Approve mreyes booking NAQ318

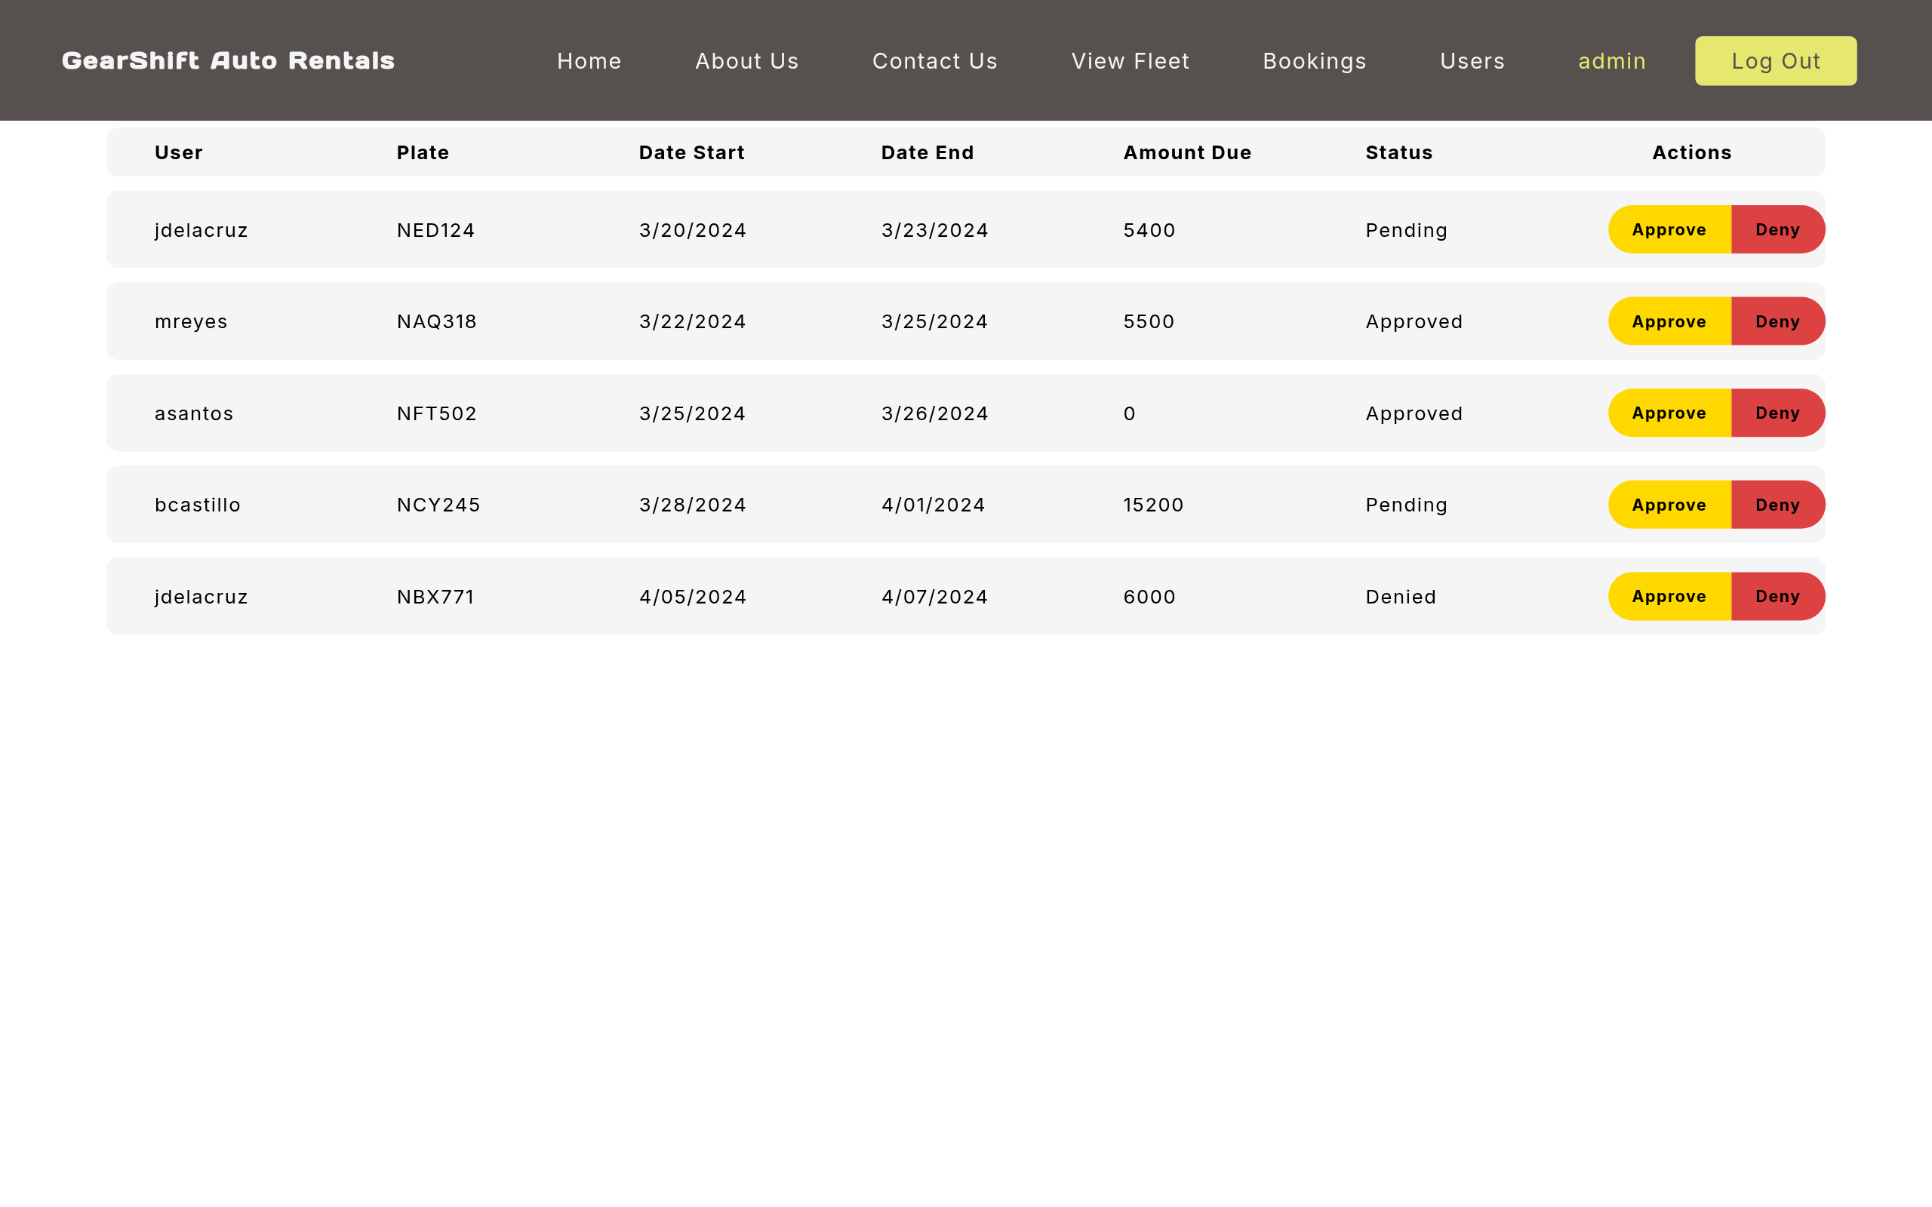pyautogui.click(x=1669, y=321)
